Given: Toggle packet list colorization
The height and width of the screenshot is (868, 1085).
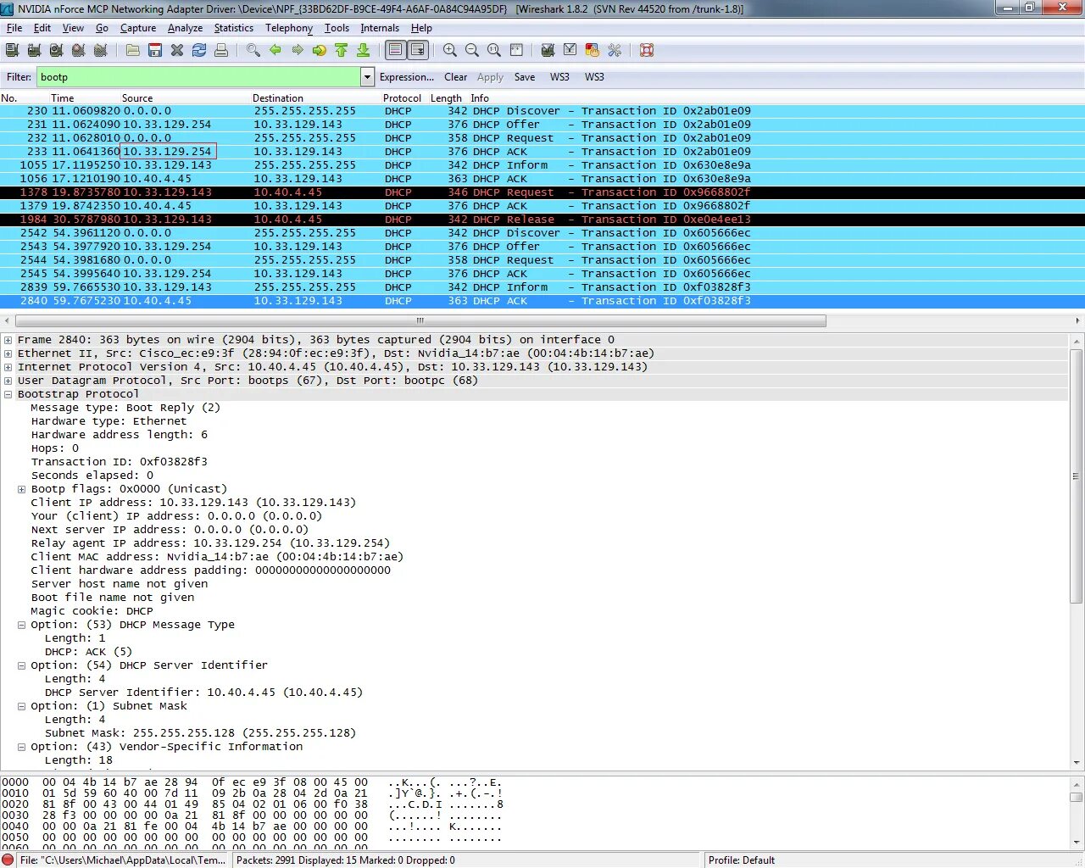Looking at the screenshot, I should pos(396,50).
